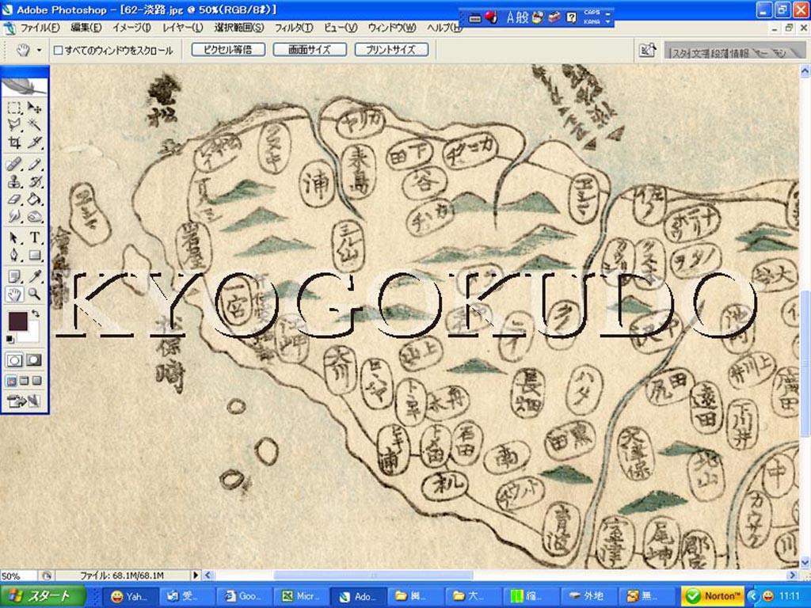
Task: Open the ウィンドウ(W) menu
Action: pyautogui.click(x=392, y=28)
